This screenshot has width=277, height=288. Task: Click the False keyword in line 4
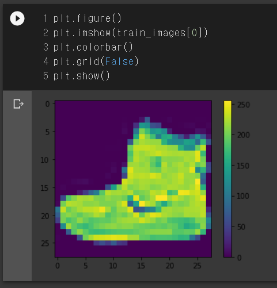coord(119,62)
